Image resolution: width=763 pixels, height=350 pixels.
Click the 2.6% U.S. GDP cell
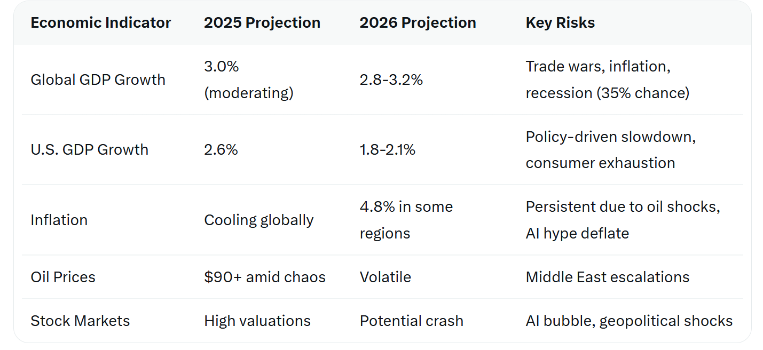pos(221,149)
